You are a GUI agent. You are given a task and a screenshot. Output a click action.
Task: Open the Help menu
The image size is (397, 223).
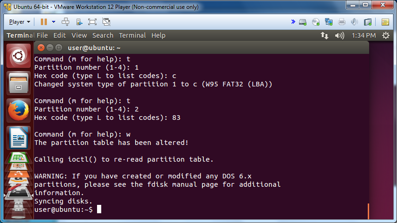coord(158,35)
